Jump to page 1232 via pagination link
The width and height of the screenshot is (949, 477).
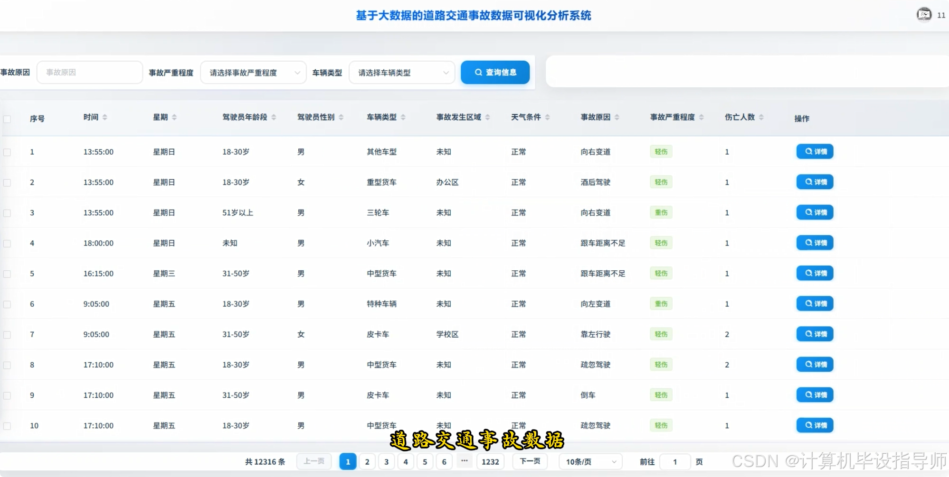point(490,461)
